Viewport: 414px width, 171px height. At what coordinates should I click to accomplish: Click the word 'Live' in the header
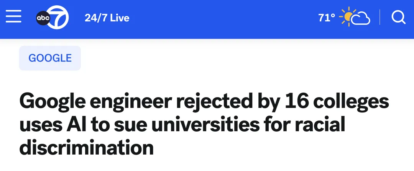point(119,18)
